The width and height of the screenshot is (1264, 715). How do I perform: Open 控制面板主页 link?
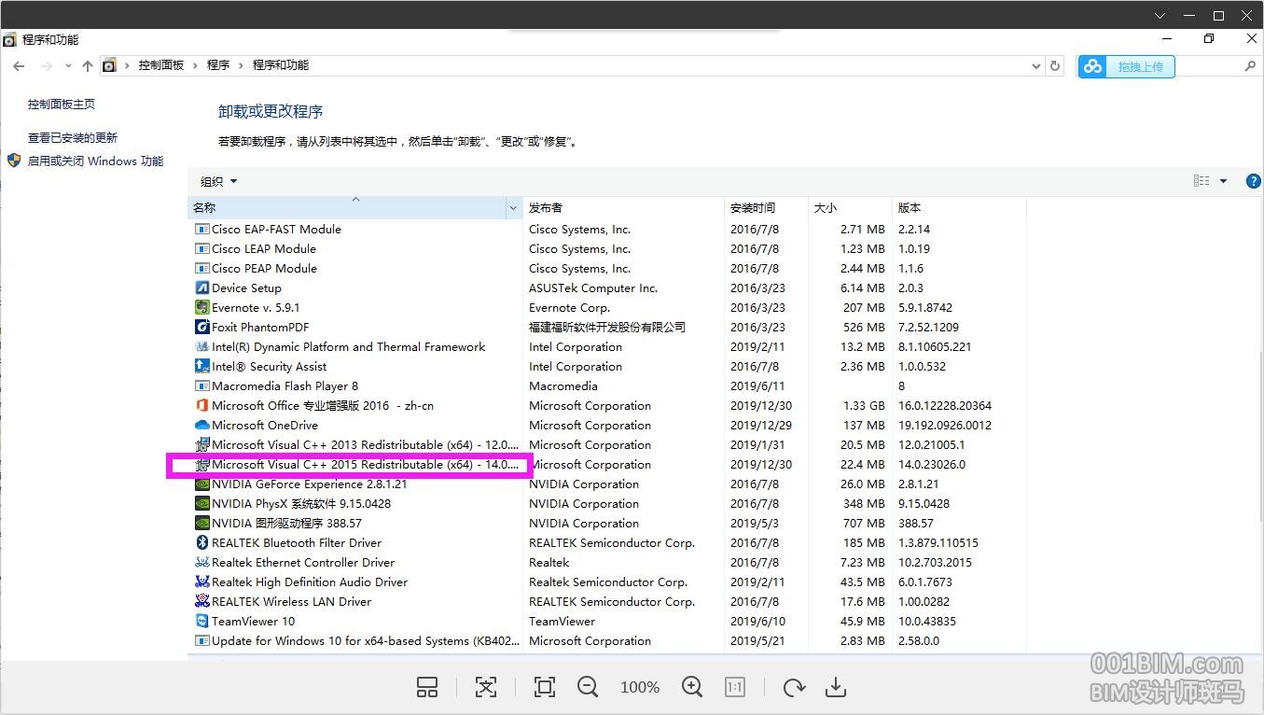pyautogui.click(x=62, y=105)
